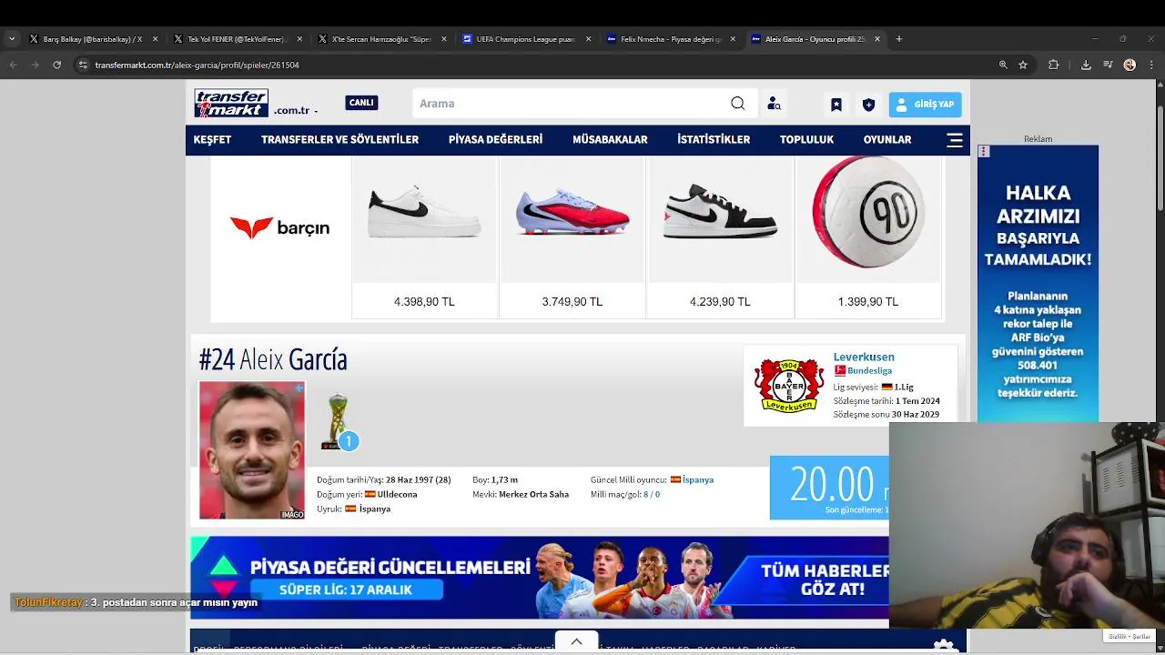Click the shield plus icon

click(868, 105)
